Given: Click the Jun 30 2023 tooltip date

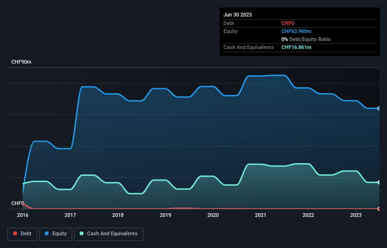Looking at the screenshot, I should pyautogui.click(x=238, y=15).
